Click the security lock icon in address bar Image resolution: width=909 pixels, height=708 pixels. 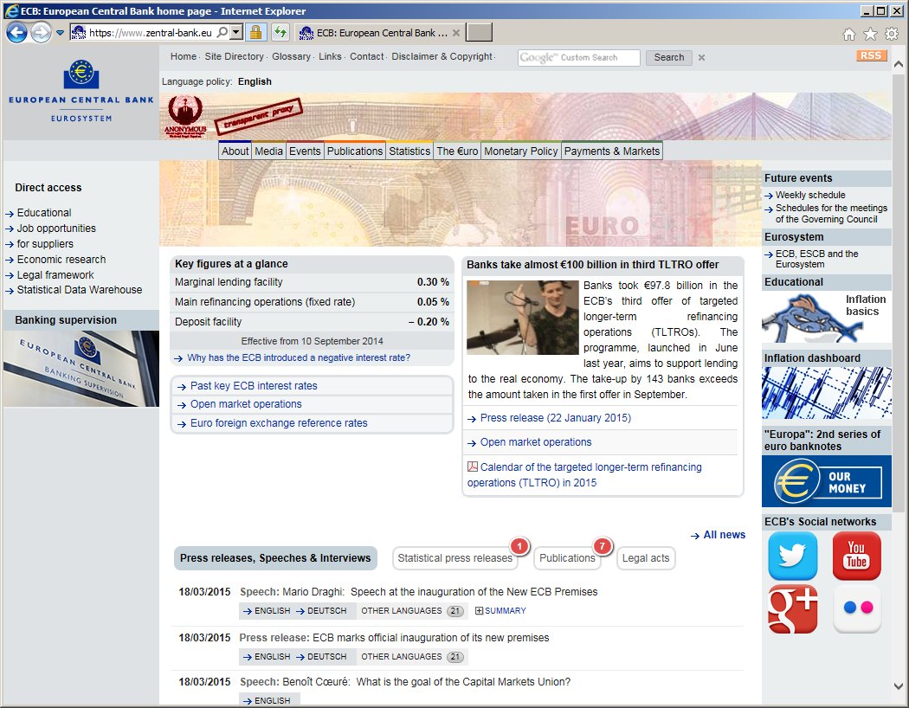pos(255,33)
